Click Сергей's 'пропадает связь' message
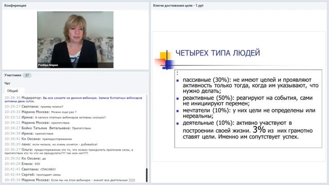 coord(33,175)
